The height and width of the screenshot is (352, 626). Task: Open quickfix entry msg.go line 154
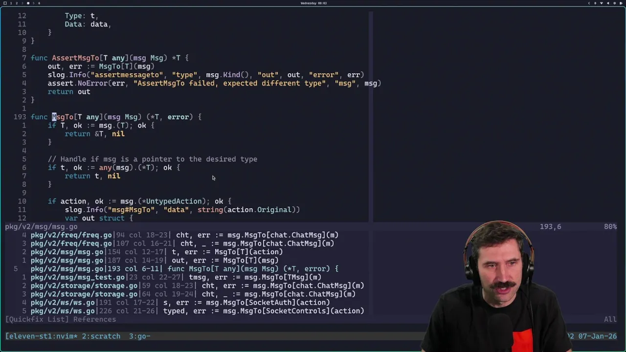pyautogui.click(x=156, y=252)
